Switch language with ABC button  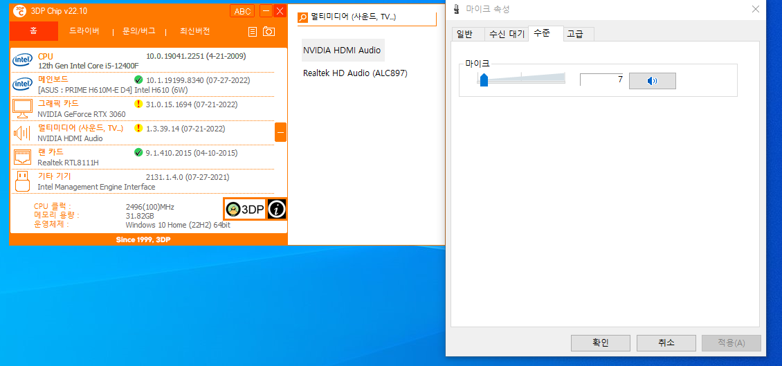(242, 11)
